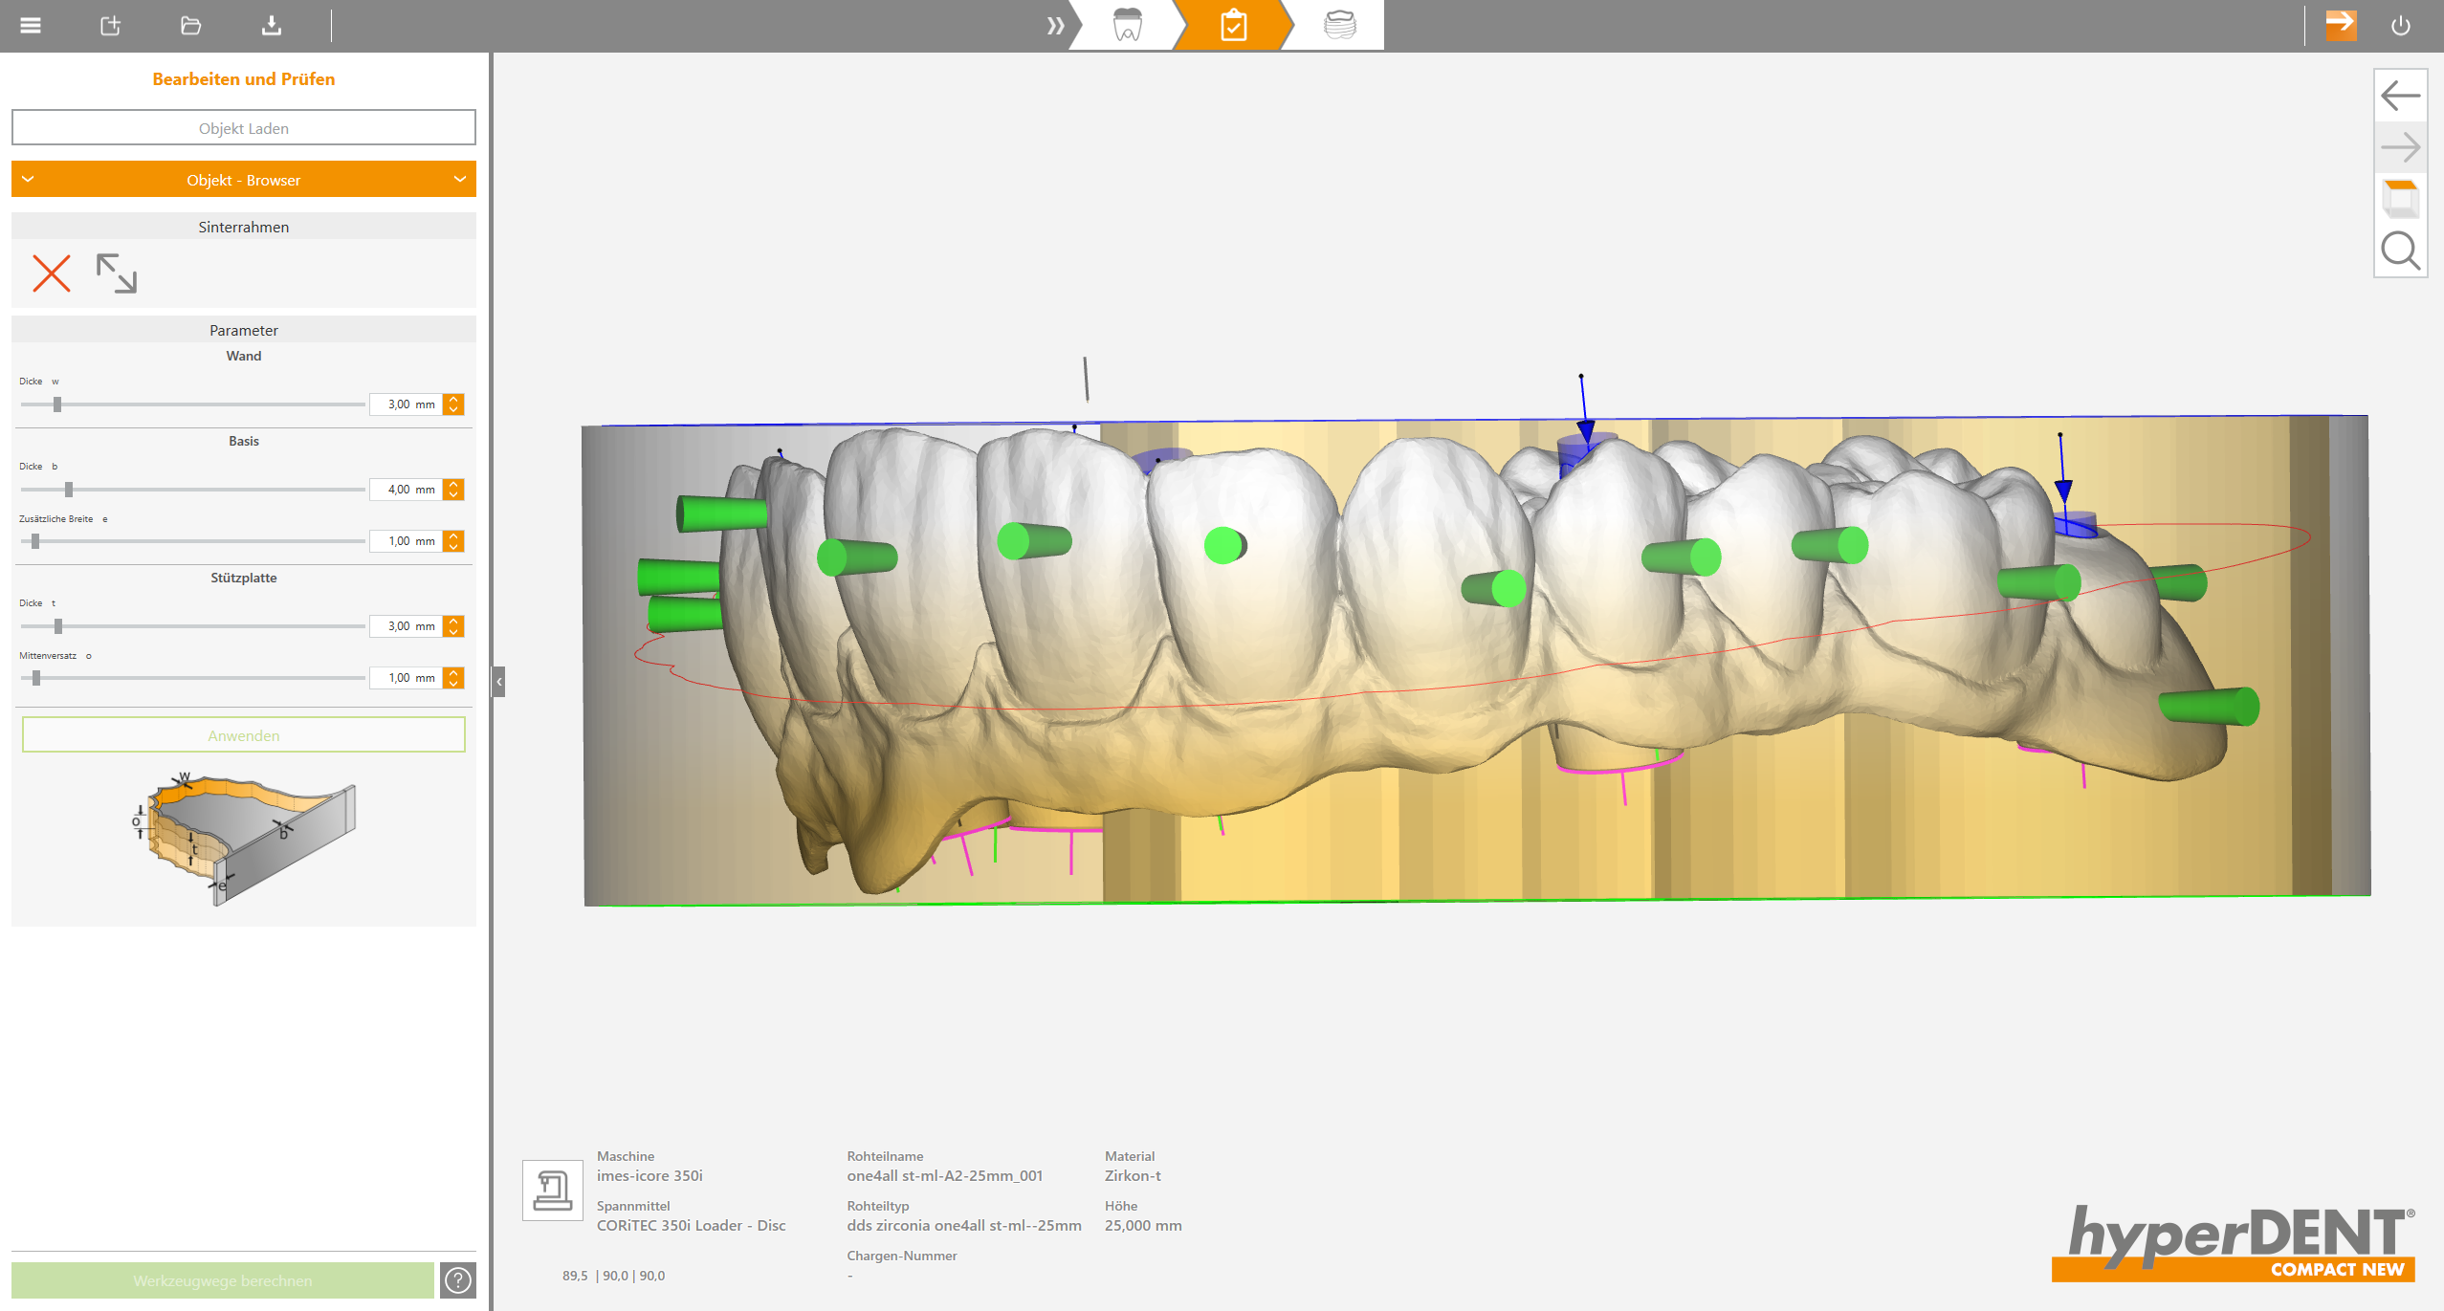Expand the right chevron on Objekt - Browser
The width and height of the screenshot is (2444, 1311).
[x=458, y=179]
